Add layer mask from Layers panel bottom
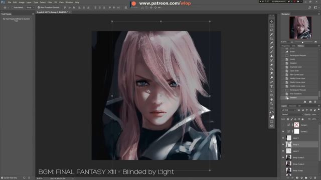 (x=297, y=178)
